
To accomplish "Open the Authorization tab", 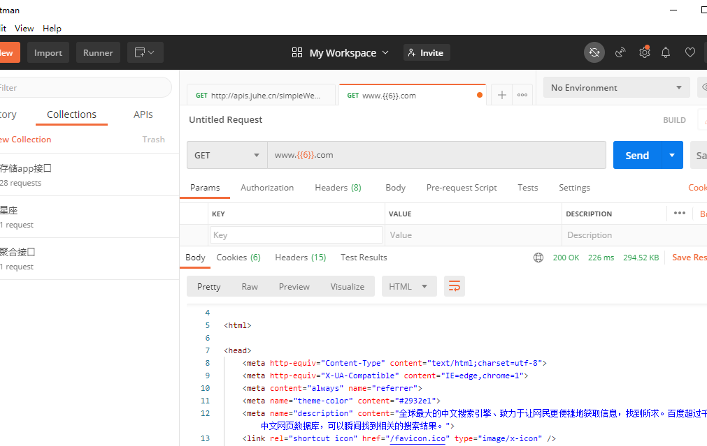I will point(267,188).
